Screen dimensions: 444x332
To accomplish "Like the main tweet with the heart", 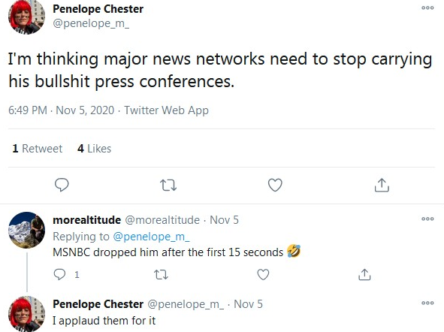I will pyautogui.click(x=275, y=185).
